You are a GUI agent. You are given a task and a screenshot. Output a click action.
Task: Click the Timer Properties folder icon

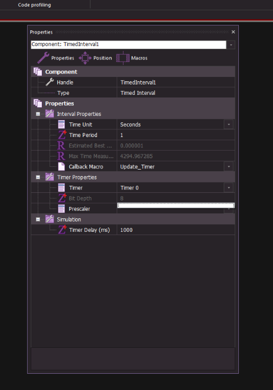49,177
